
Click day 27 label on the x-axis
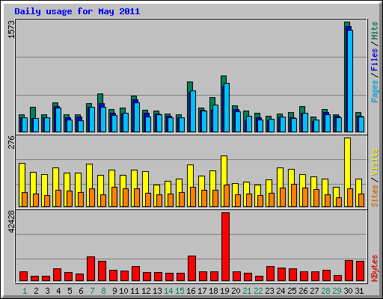314,291
